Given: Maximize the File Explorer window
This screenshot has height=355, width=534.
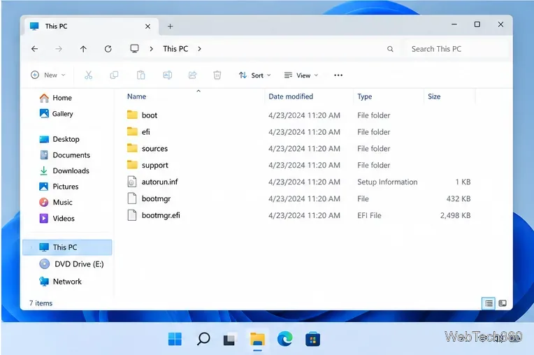Looking at the screenshot, I should (477, 24).
